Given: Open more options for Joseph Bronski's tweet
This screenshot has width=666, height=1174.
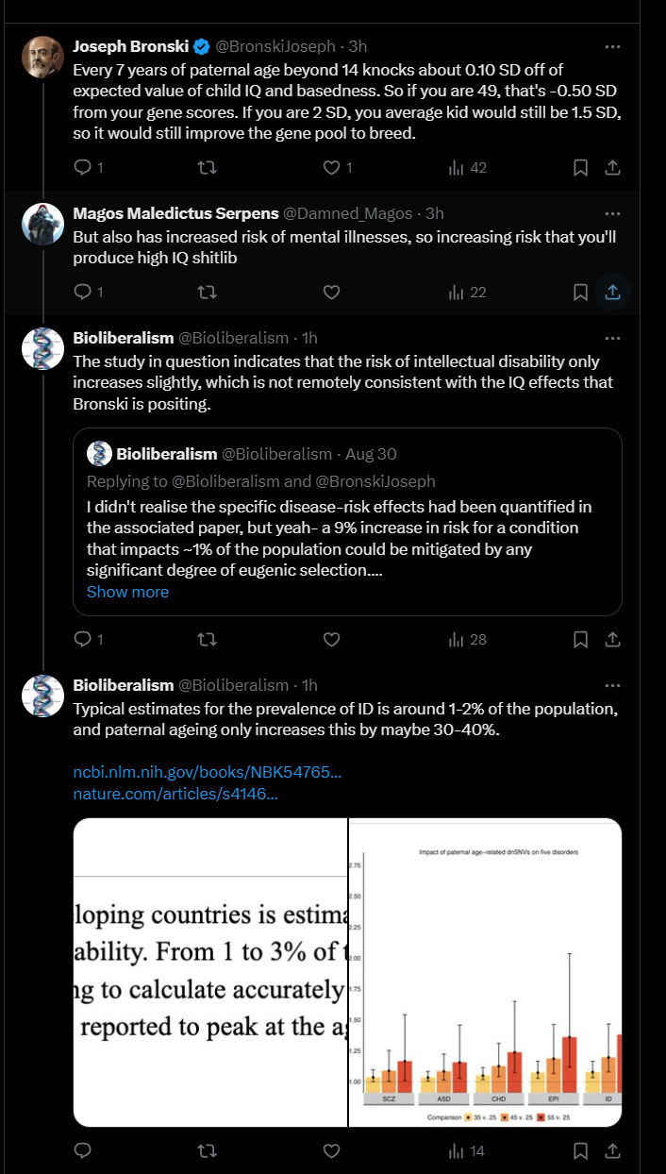Looking at the screenshot, I should point(612,46).
